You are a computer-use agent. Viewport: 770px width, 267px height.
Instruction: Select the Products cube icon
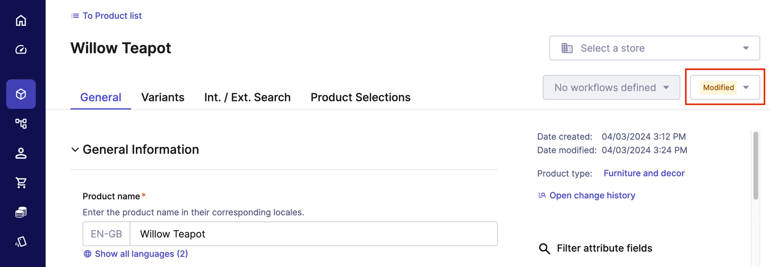tap(21, 94)
